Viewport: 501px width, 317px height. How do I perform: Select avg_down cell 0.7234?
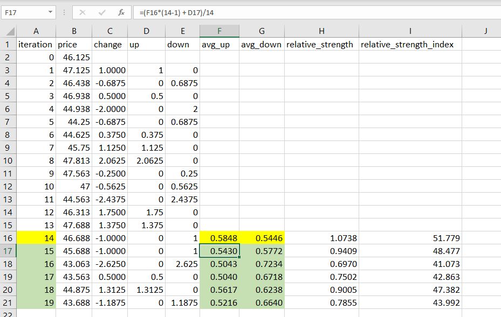[262, 264]
